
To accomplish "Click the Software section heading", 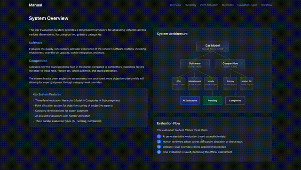I will click(36, 43).
